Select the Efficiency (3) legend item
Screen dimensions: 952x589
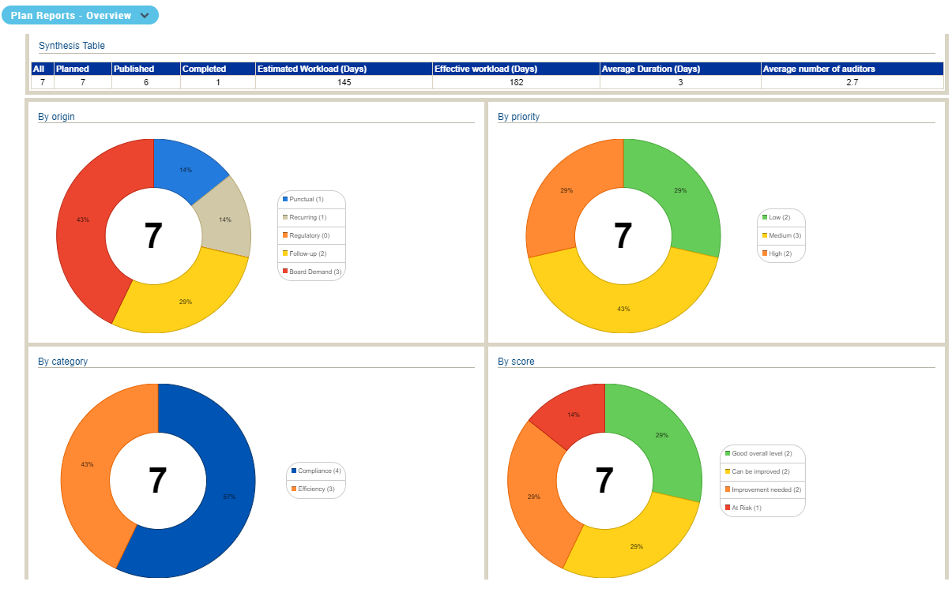coord(315,489)
